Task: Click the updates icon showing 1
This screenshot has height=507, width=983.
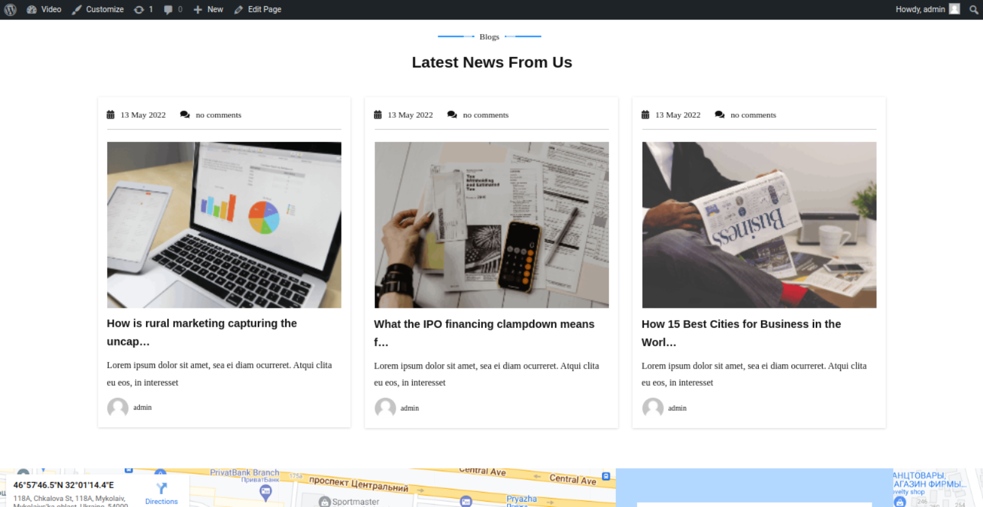Action: (143, 9)
